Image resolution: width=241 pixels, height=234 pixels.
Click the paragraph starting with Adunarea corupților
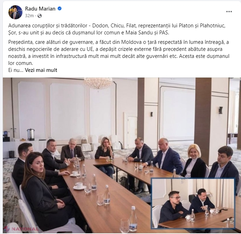pyautogui.click(x=117, y=29)
